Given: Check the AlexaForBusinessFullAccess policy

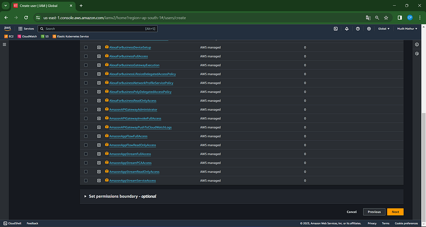Looking at the screenshot, I should pos(86,57).
